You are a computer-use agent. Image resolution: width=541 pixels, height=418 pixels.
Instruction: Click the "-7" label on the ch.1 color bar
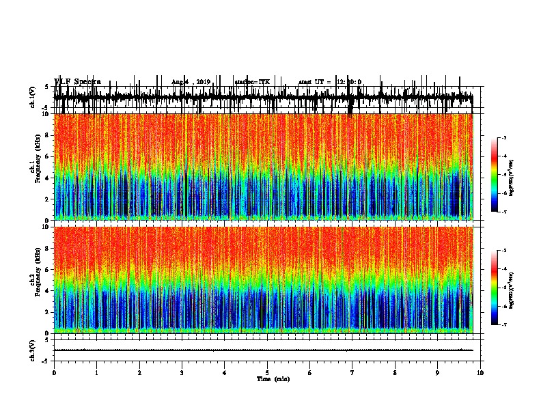coord(503,212)
